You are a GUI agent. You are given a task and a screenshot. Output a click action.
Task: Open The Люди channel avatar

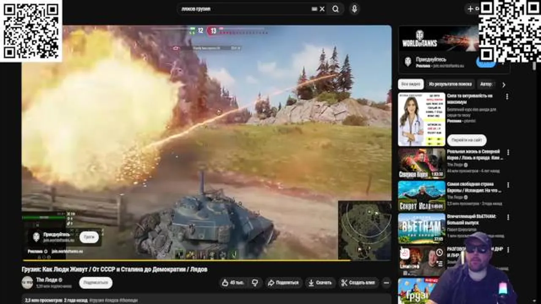coord(27,283)
